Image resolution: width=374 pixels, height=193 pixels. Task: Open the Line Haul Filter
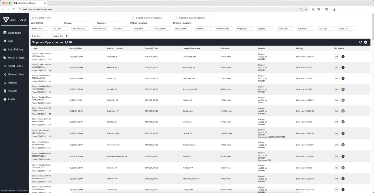[x=223, y=29]
